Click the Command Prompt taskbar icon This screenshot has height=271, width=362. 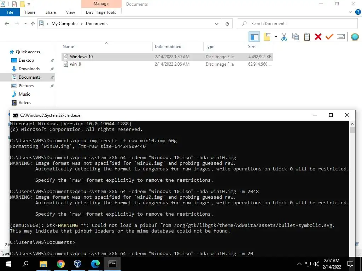point(112,264)
